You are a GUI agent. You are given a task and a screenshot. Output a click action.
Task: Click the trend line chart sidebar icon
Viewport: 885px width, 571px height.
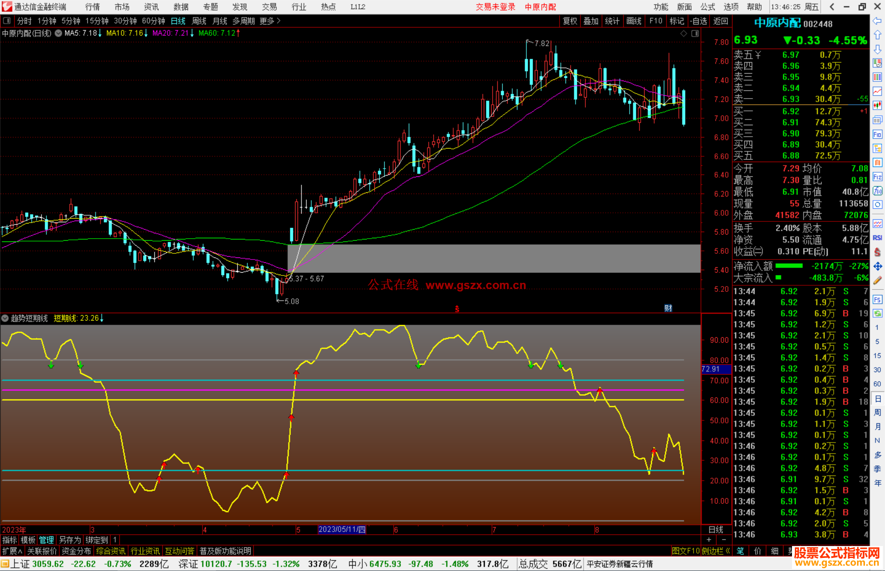click(877, 91)
